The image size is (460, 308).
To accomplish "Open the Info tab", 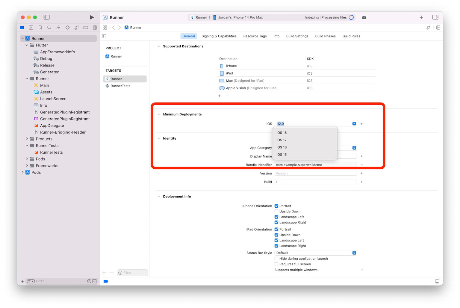I will coord(276,36).
